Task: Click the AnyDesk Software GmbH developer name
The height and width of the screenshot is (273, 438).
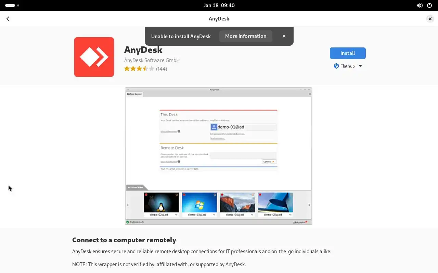Action: coord(152,60)
